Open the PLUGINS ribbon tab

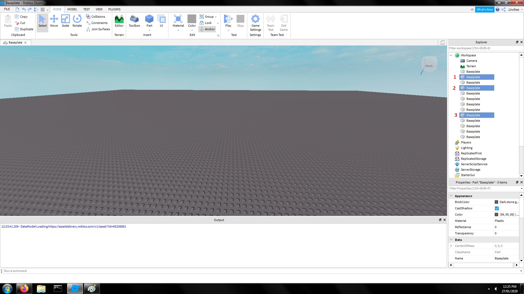click(114, 9)
